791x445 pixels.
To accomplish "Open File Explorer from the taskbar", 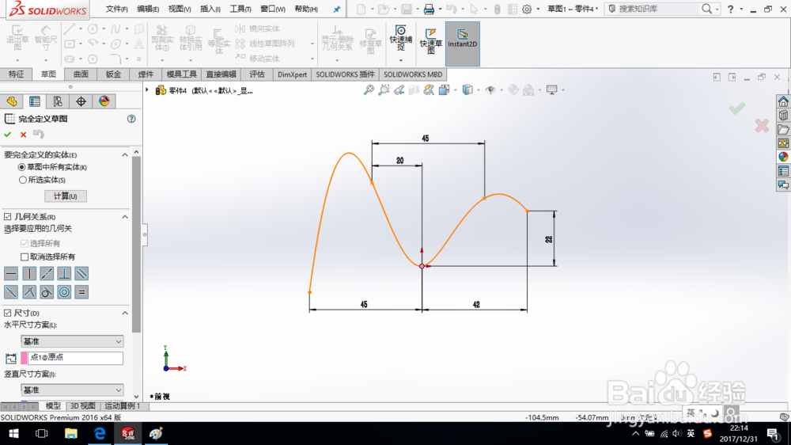I will click(70, 433).
